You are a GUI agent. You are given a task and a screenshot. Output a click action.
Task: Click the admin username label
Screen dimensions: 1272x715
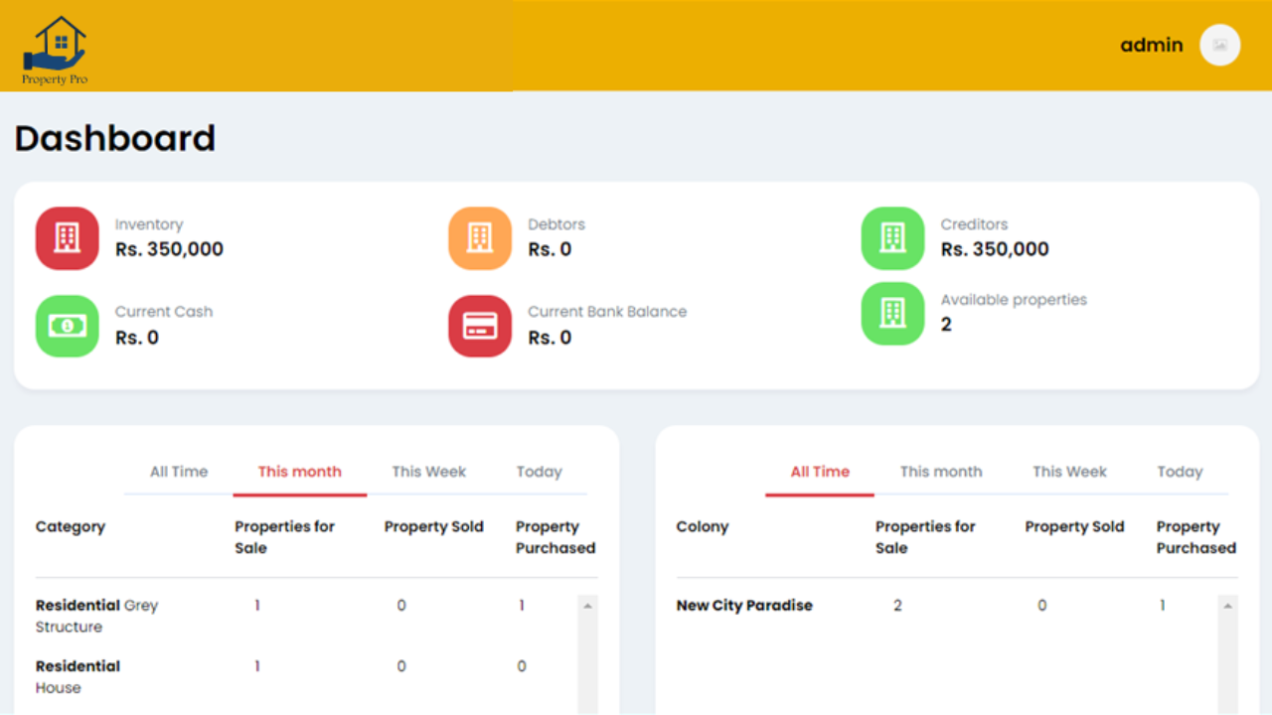point(1151,45)
